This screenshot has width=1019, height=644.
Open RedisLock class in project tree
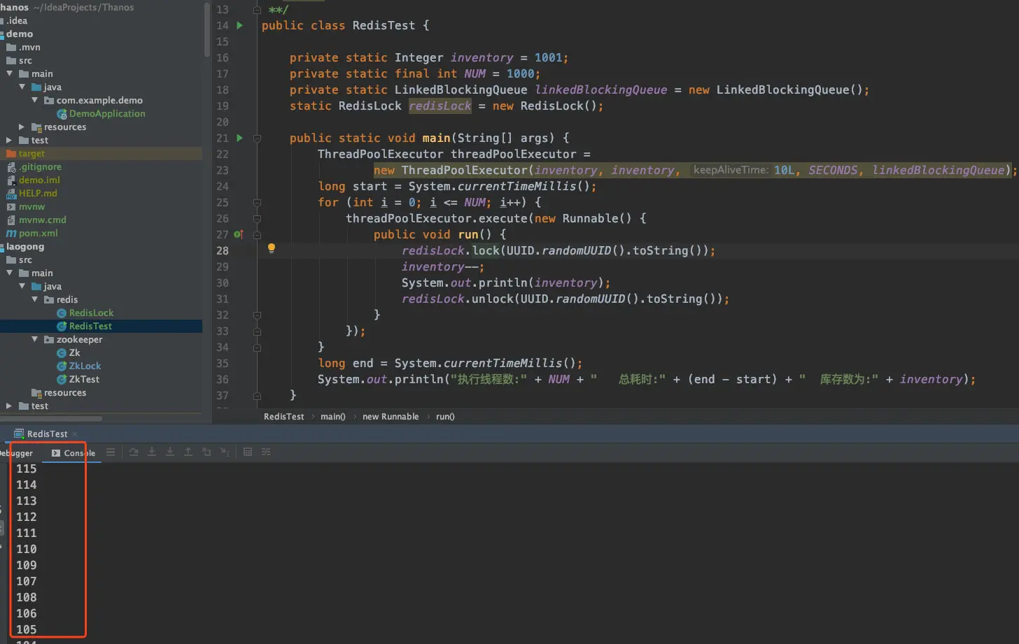[91, 313]
